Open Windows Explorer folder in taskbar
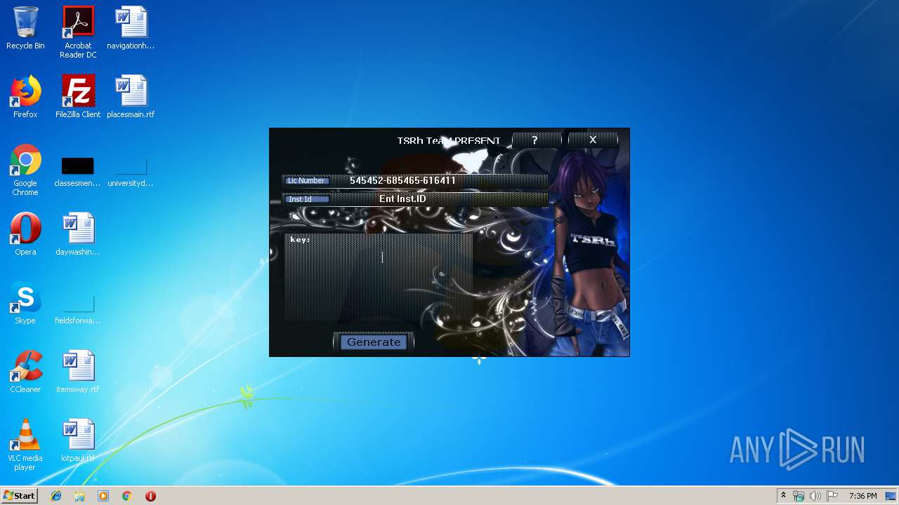899x505 pixels. tap(79, 496)
